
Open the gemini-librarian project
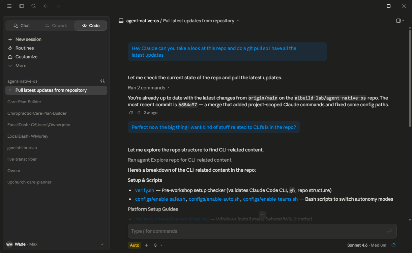pos(22,148)
